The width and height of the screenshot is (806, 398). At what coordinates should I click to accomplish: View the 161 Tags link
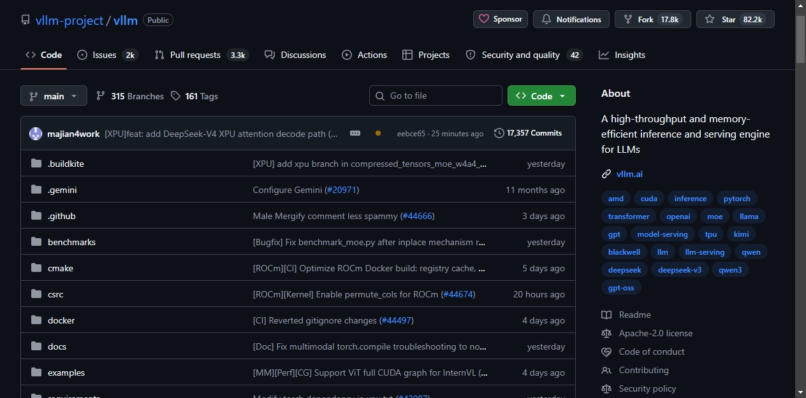(x=194, y=96)
